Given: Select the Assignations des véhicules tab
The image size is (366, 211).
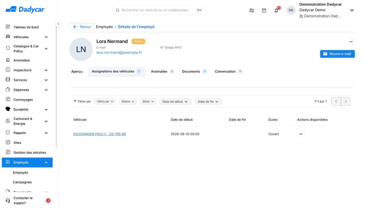Looking at the screenshot, I should (117, 71).
